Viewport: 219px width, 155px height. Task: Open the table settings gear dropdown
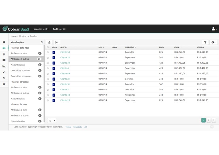pos(213,42)
